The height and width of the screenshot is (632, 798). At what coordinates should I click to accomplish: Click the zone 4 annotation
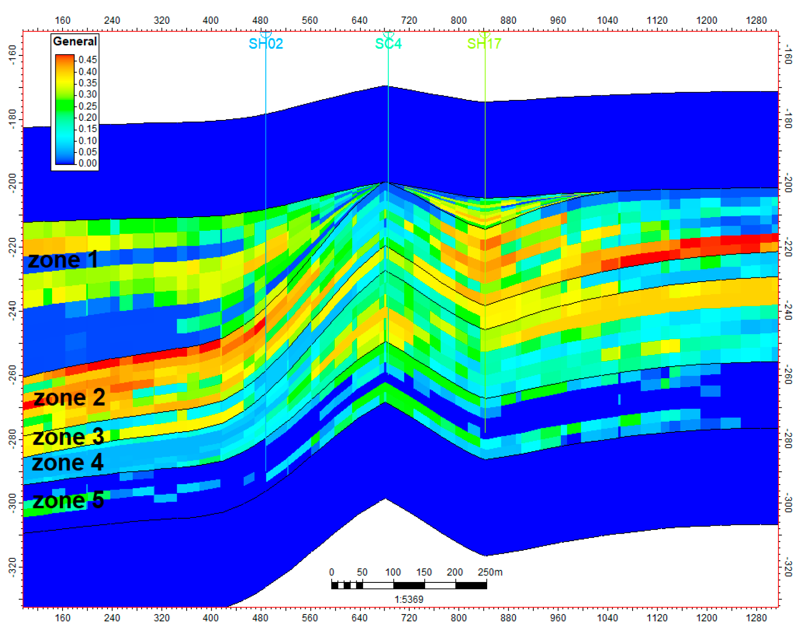point(68,462)
